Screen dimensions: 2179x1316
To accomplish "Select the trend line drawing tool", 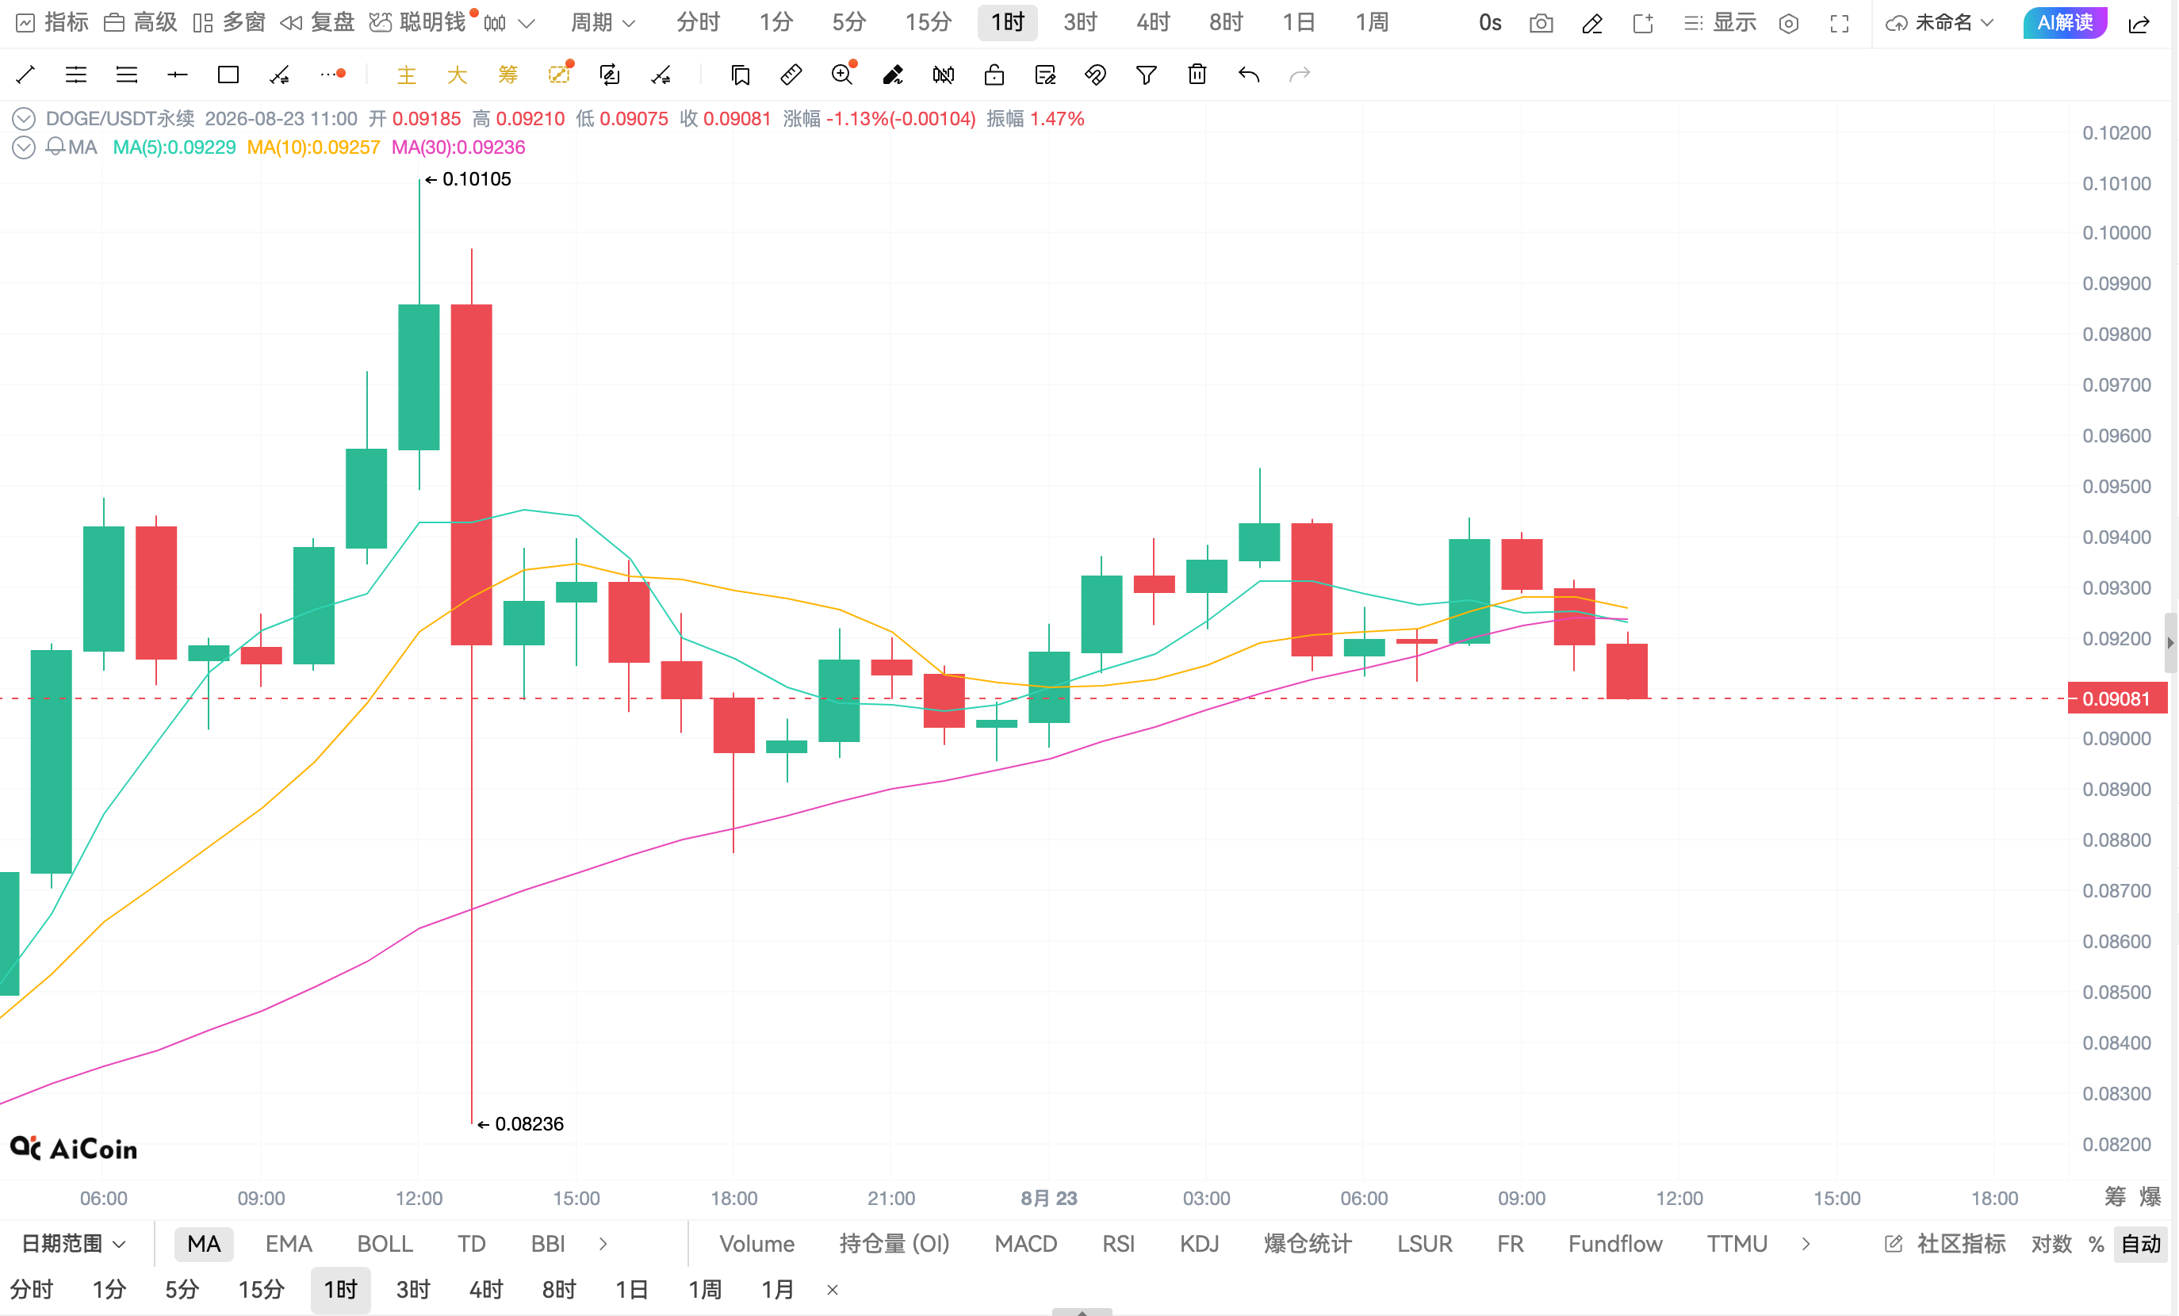I will click(x=25, y=75).
